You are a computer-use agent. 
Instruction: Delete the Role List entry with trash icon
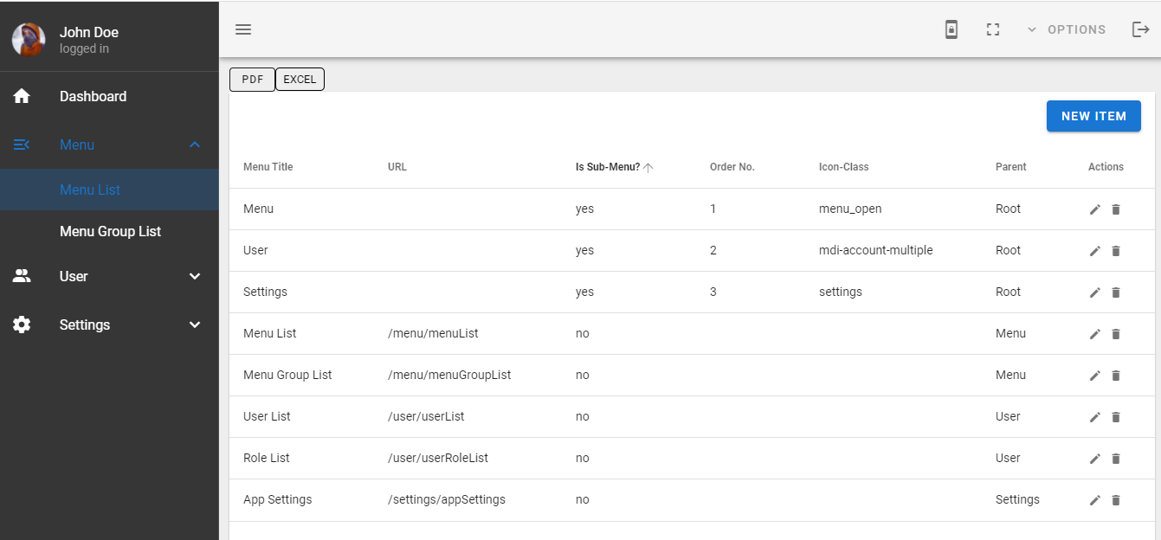(x=1116, y=459)
